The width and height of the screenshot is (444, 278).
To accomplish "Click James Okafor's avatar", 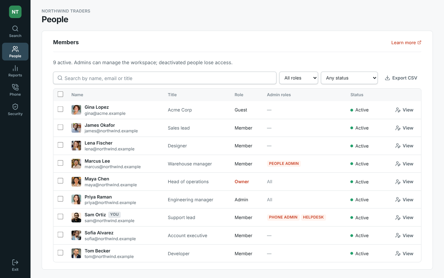I will click(76, 128).
